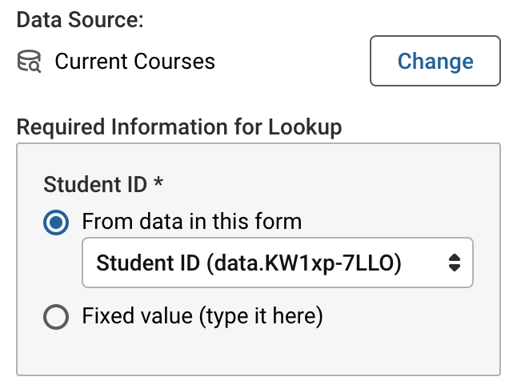Click 'Student ID (data.KW1xp-7LLO)' in the select box

pos(248,262)
